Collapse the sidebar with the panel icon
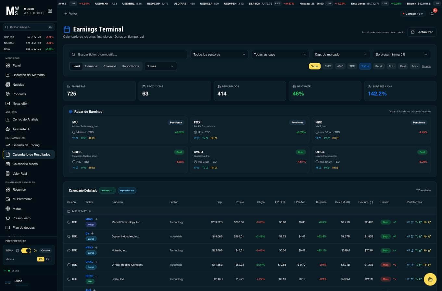This screenshot has height=291, width=442. coord(50,11)
